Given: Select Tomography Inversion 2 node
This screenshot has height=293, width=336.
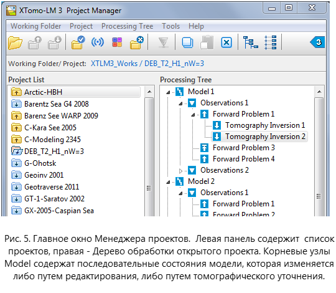Looking at the screenshot, I should 259,137.
